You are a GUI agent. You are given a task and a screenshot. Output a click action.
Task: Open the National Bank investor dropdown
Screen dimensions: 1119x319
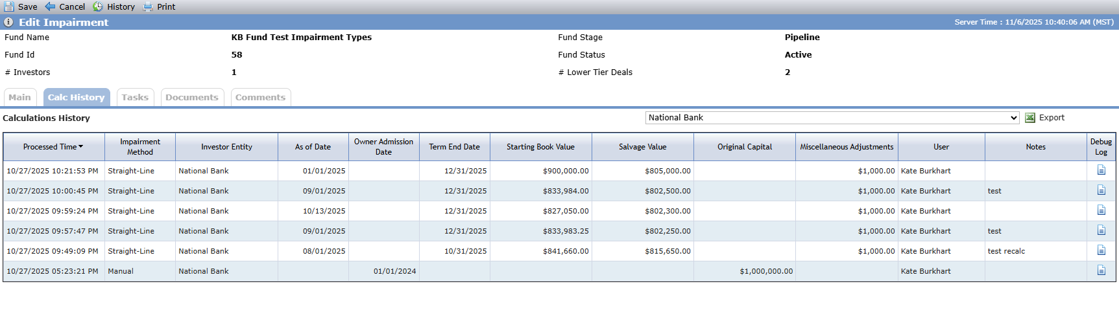(832, 118)
